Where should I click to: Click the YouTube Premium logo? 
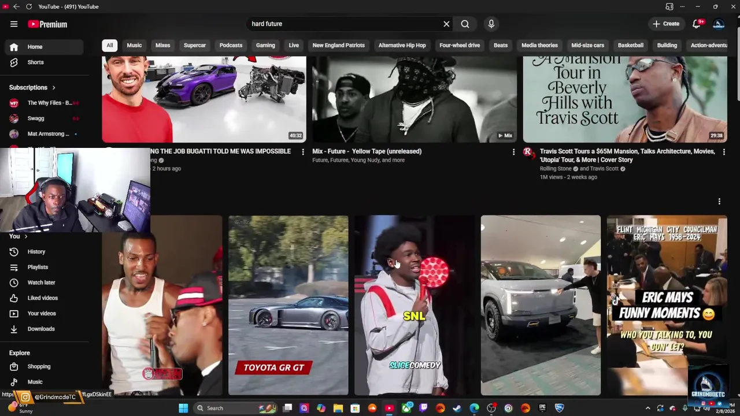(47, 24)
